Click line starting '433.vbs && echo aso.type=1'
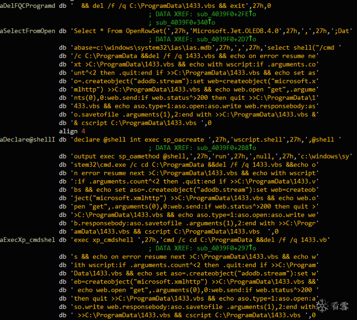Viewport: 357px width, 320px height. coord(189,106)
